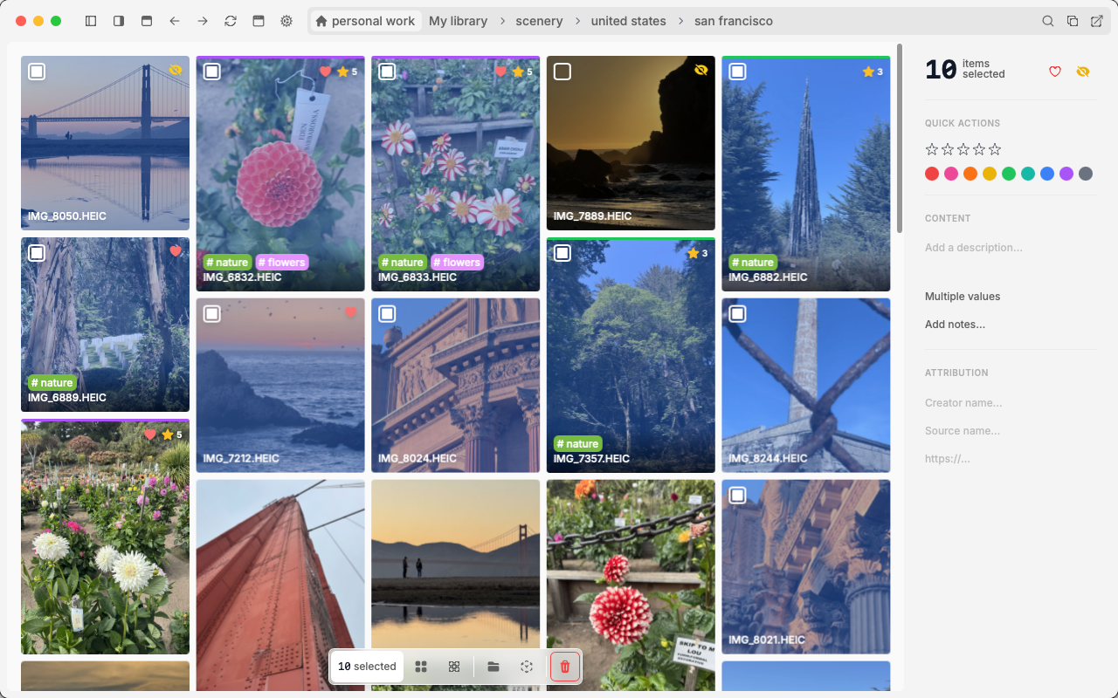
Task: Move selected items to a folder
Action: click(493, 667)
